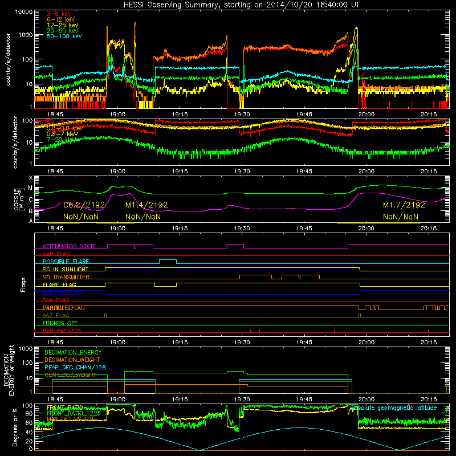Image resolution: width=456 pixels, height=456 pixels.
Task: Click the M class tick on GOES axis
Action: [31, 188]
